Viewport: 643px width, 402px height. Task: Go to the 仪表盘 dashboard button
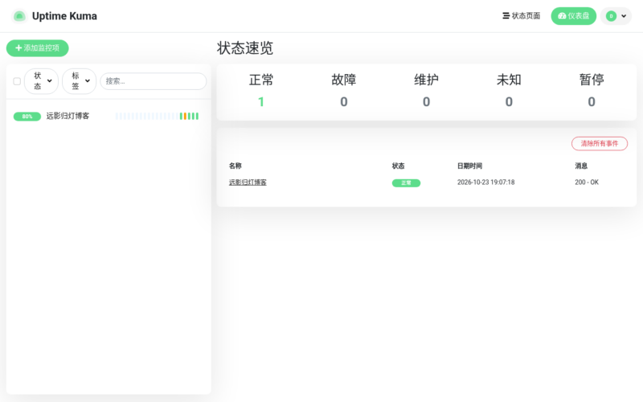tap(573, 16)
